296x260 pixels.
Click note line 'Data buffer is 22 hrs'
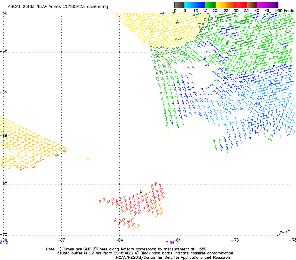click(145, 253)
